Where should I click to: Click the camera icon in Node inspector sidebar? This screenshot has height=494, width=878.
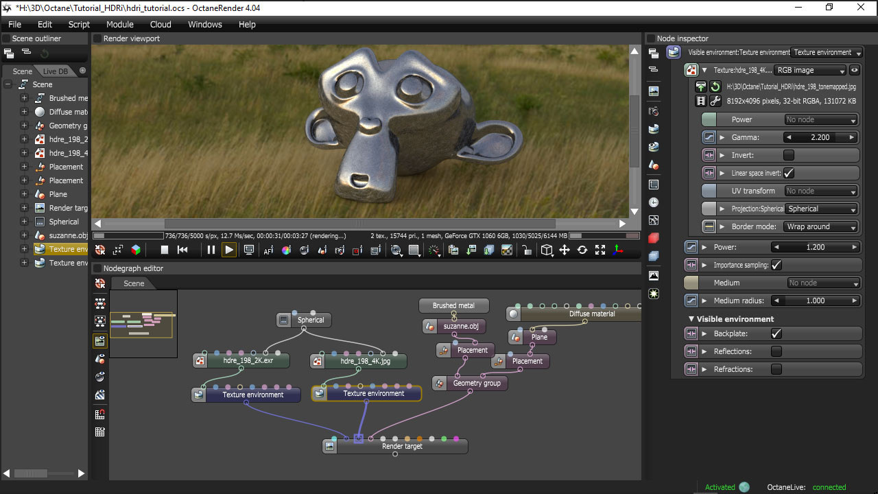(x=654, y=110)
